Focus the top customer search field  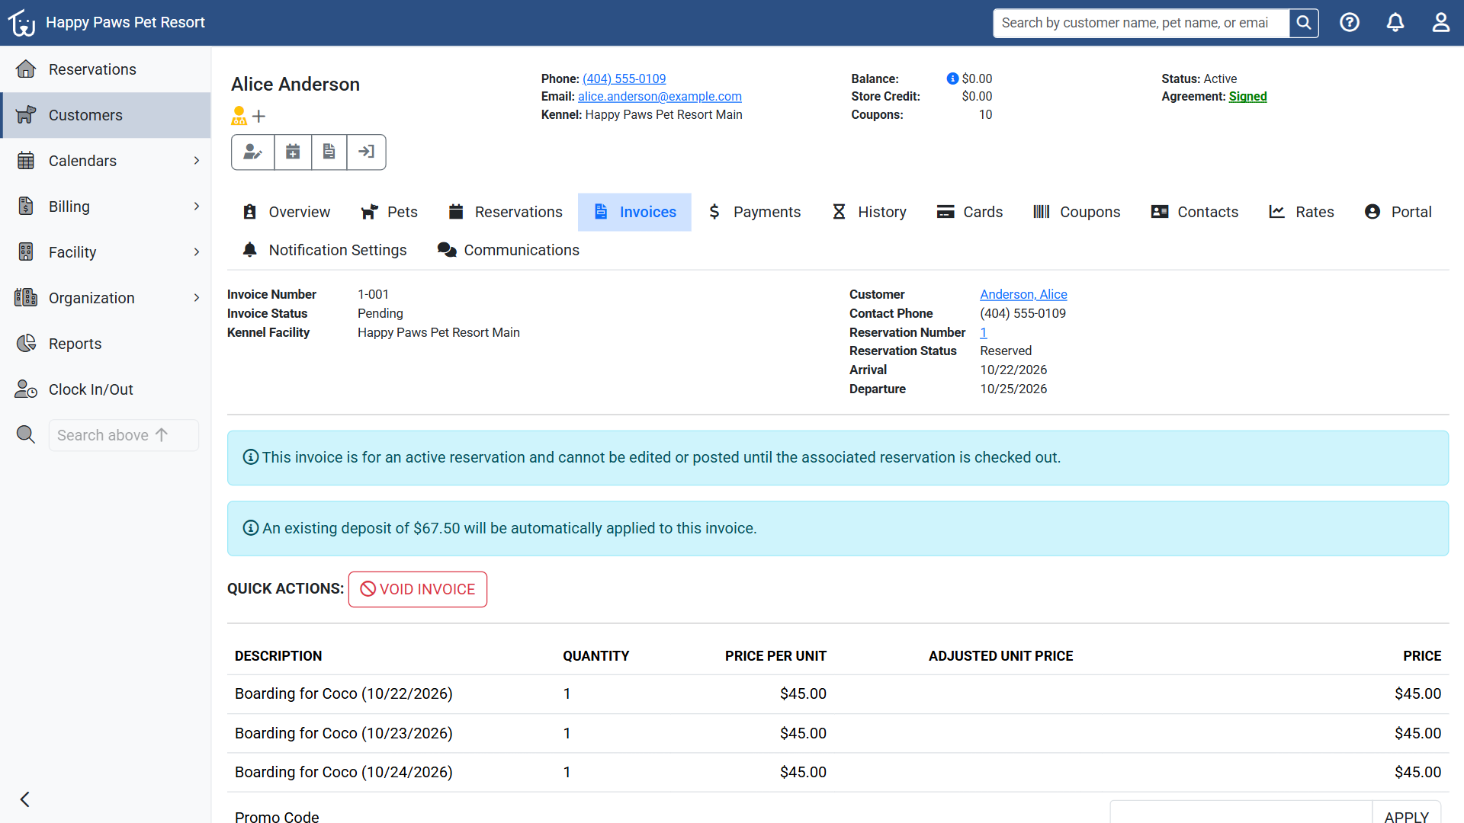1141,23
